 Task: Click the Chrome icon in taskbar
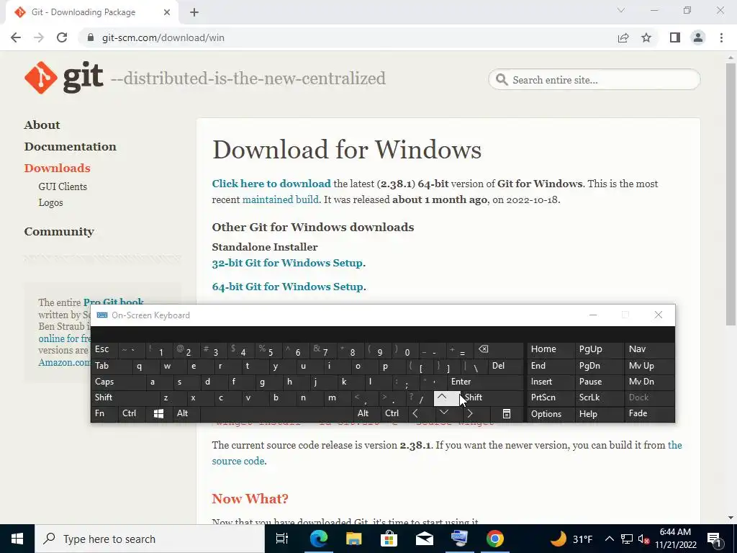coord(495,539)
